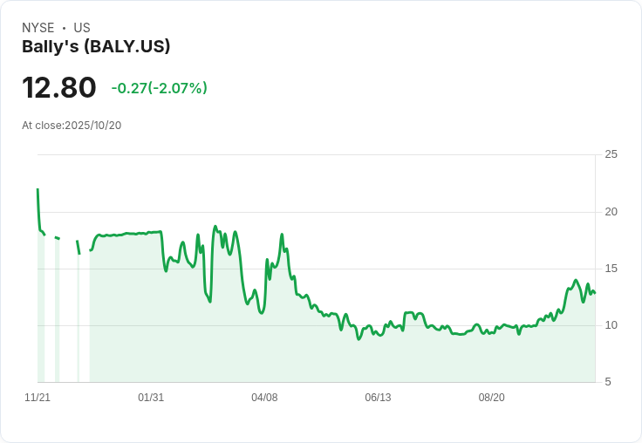Click the 15 y-axis price label
Image resolution: width=642 pixels, height=443 pixels.
[x=611, y=268]
